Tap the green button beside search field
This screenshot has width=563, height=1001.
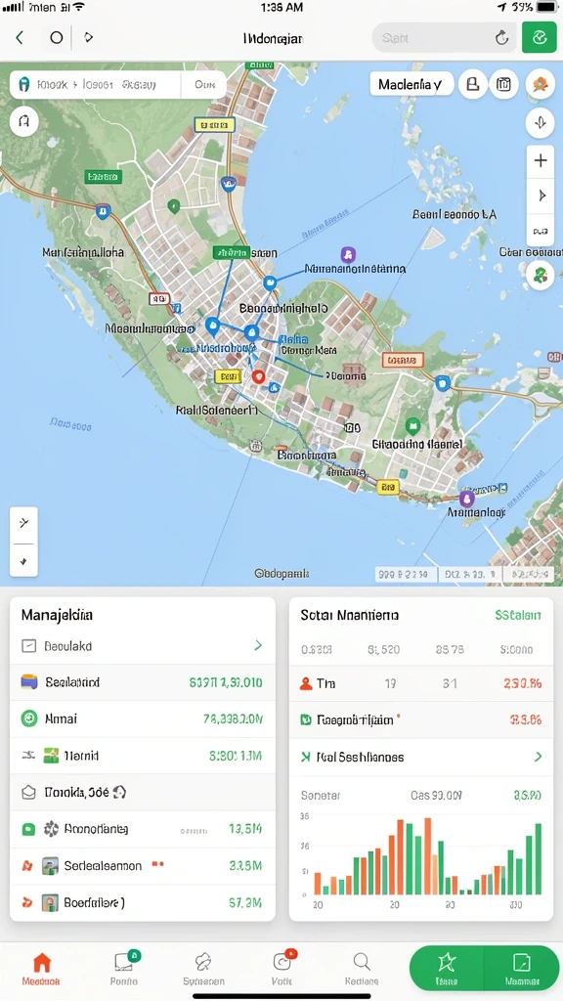click(x=540, y=38)
